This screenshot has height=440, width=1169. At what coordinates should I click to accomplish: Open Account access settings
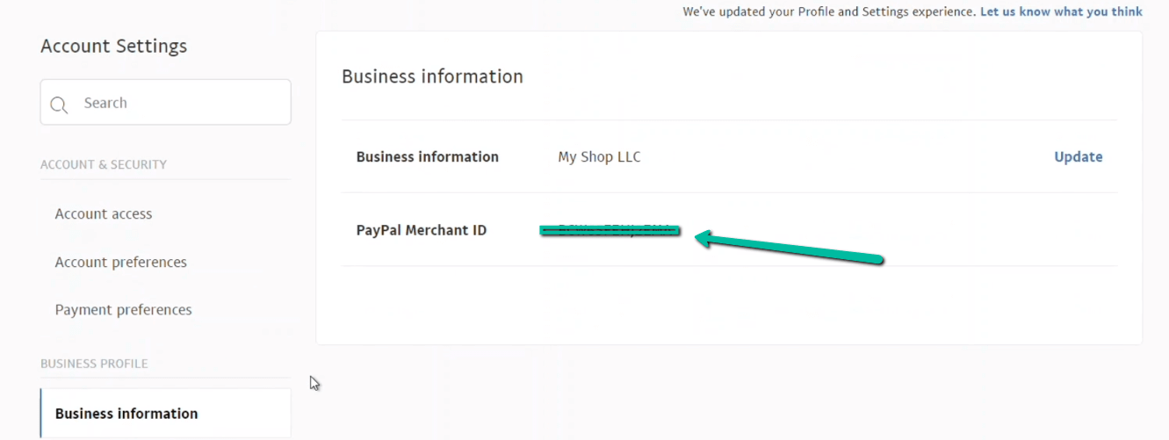click(104, 213)
